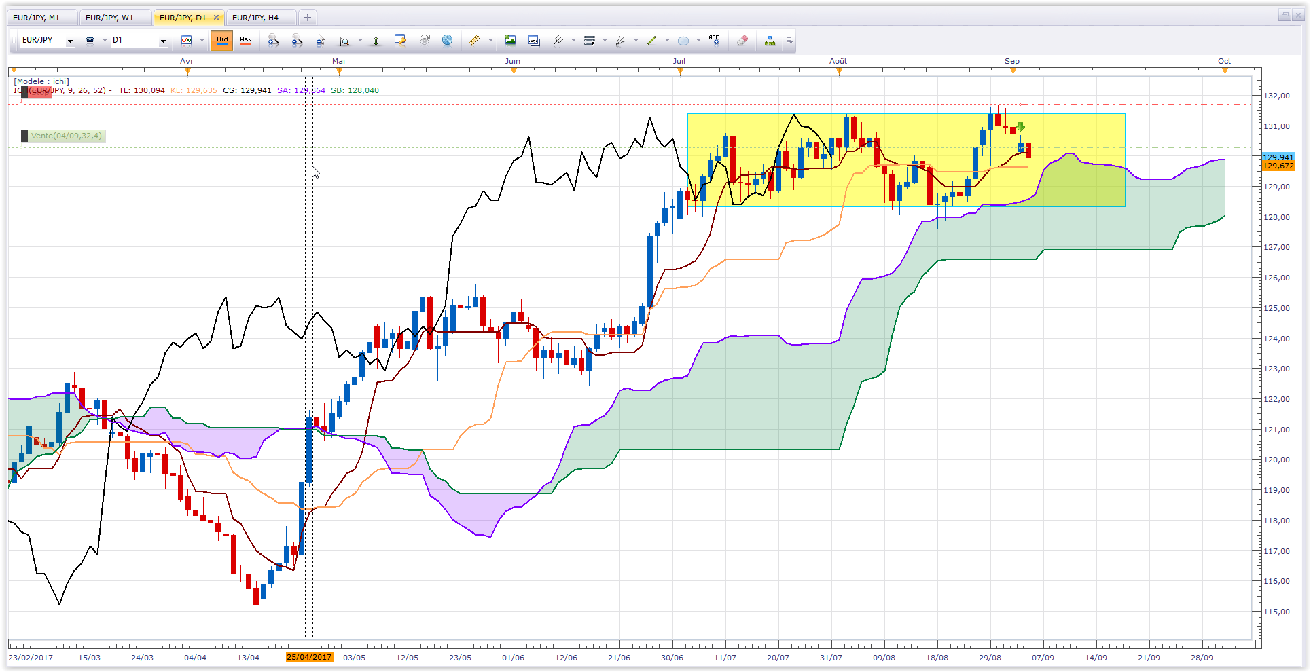The height and width of the screenshot is (672, 1311).
Task: Click the link charts chain icon
Action: point(90,41)
